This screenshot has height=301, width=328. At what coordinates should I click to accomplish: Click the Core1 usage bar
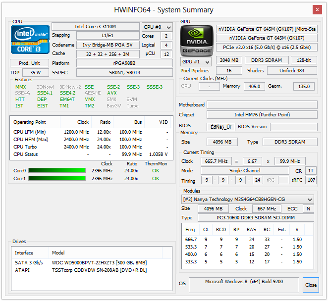tap(57, 178)
